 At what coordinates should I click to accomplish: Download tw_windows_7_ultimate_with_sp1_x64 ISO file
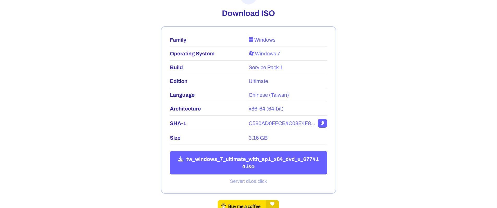pyautogui.click(x=248, y=163)
